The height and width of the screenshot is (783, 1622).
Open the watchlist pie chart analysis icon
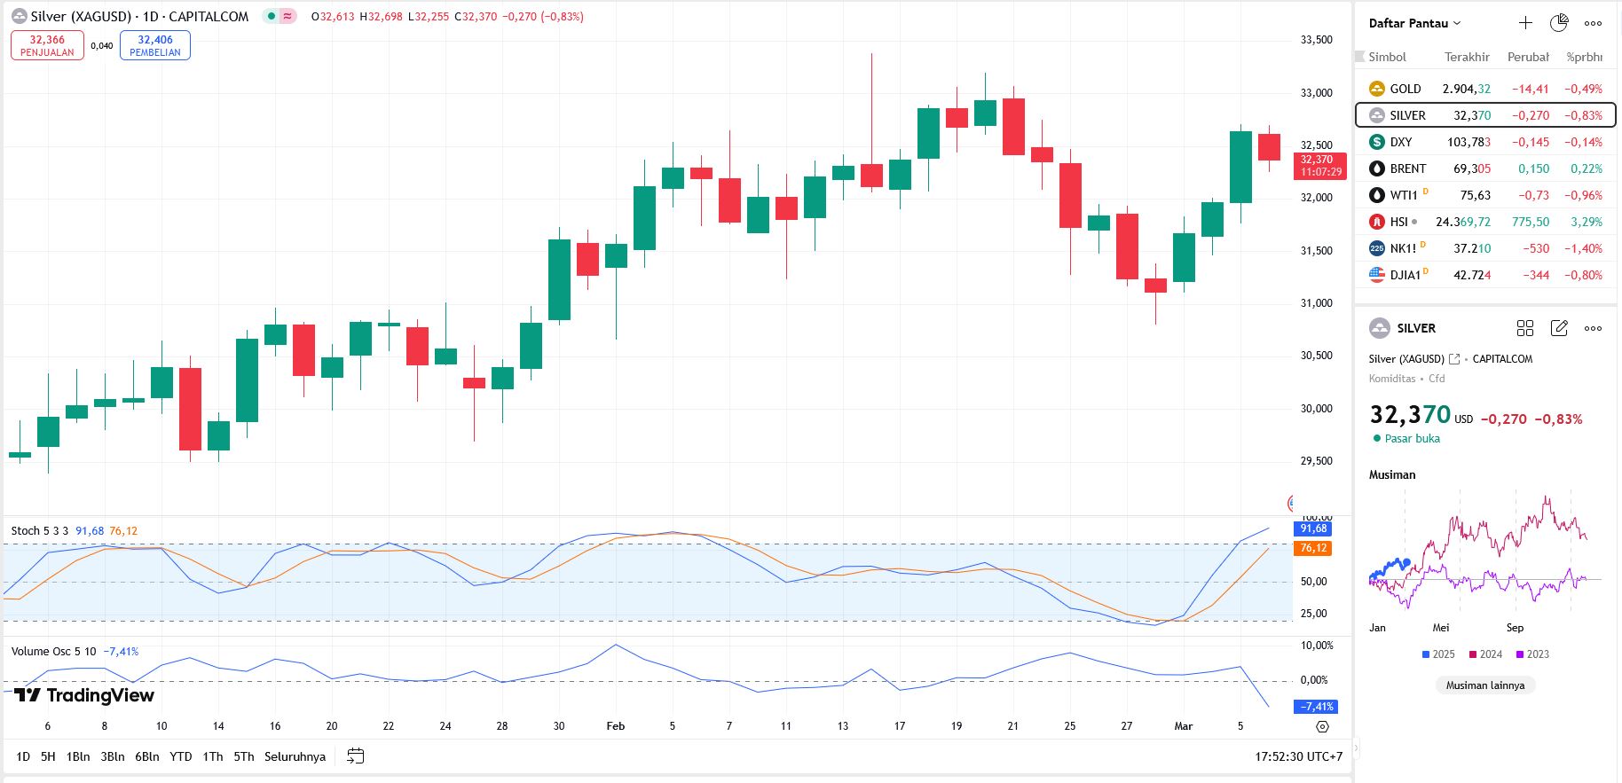[1559, 23]
